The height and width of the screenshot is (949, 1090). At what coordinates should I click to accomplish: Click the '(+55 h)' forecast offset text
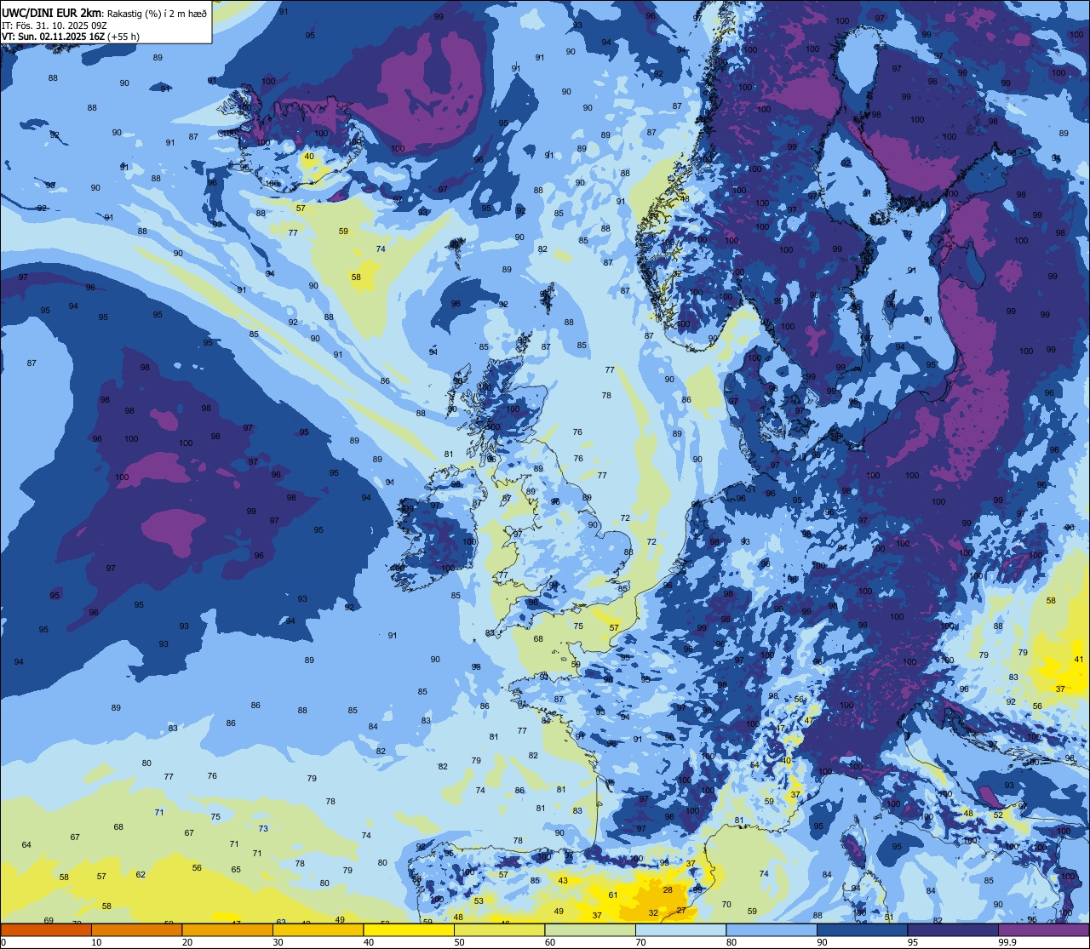pos(123,37)
